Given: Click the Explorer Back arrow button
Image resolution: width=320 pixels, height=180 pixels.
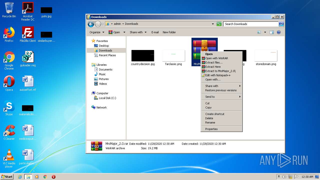Looking at the screenshot, I should point(91,24).
